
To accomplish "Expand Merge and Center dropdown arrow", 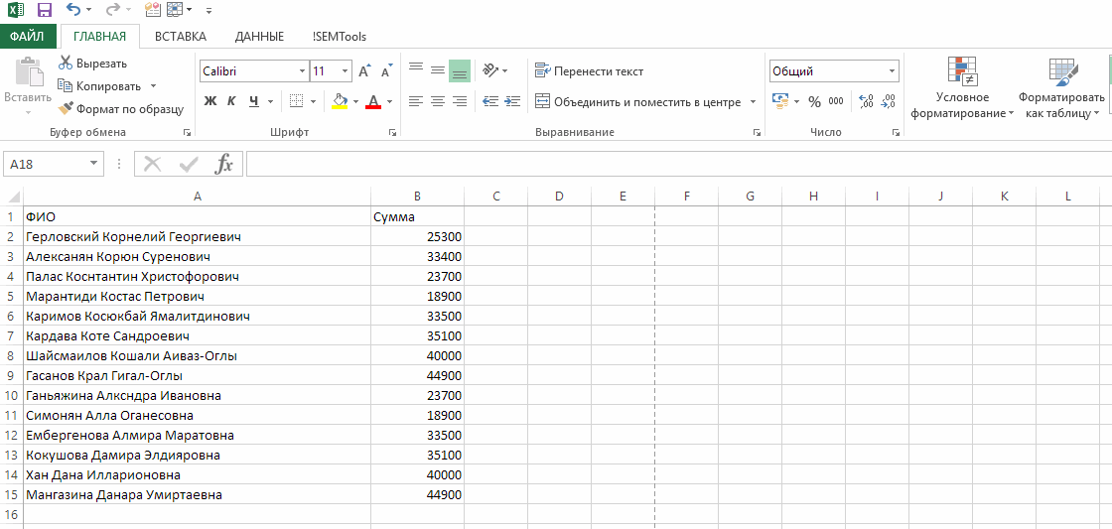I will click(x=754, y=102).
